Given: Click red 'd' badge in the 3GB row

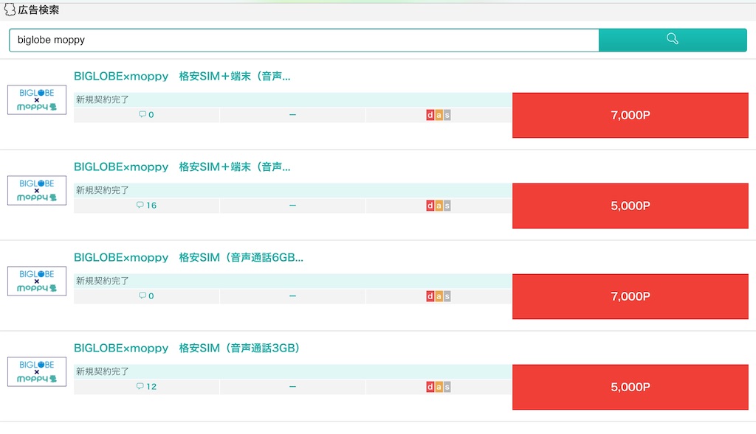Looking at the screenshot, I should [430, 387].
